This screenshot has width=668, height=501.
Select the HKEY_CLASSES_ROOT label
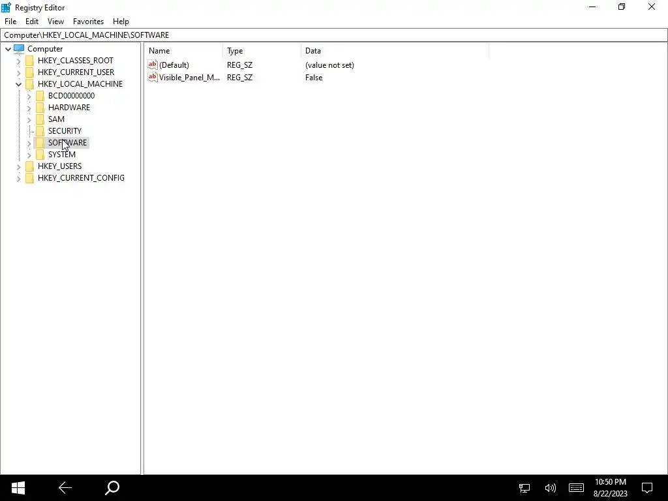pos(76,61)
